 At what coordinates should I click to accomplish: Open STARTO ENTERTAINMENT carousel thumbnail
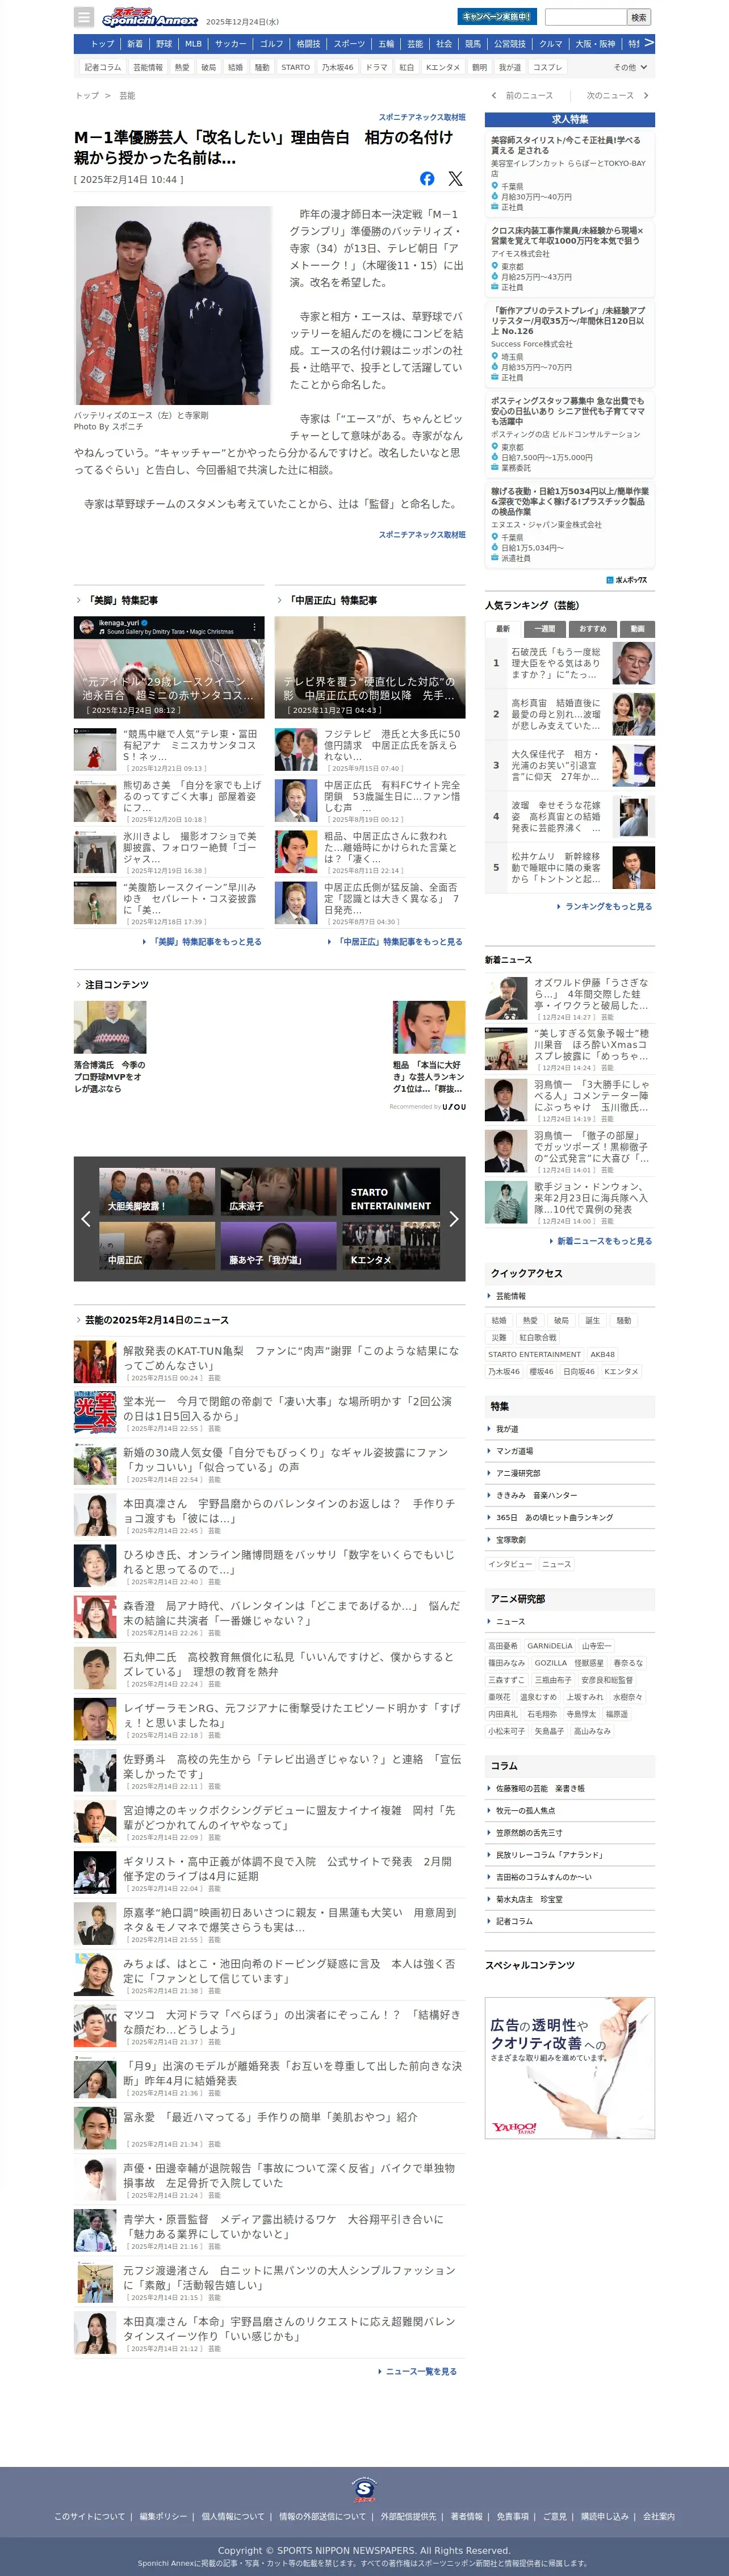(x=391, y=1191)
